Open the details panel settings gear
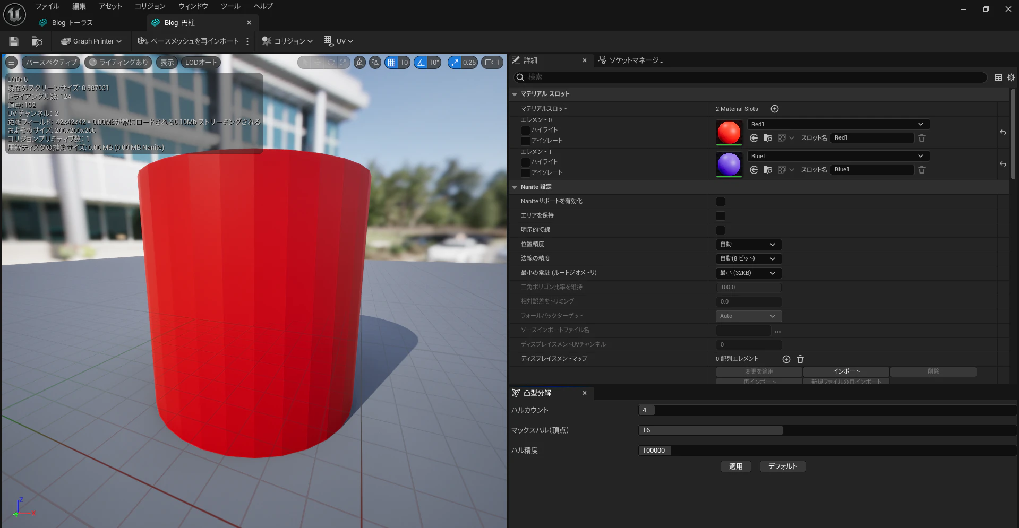The height and width of the screenshot is (528, 1019). 1011,77
